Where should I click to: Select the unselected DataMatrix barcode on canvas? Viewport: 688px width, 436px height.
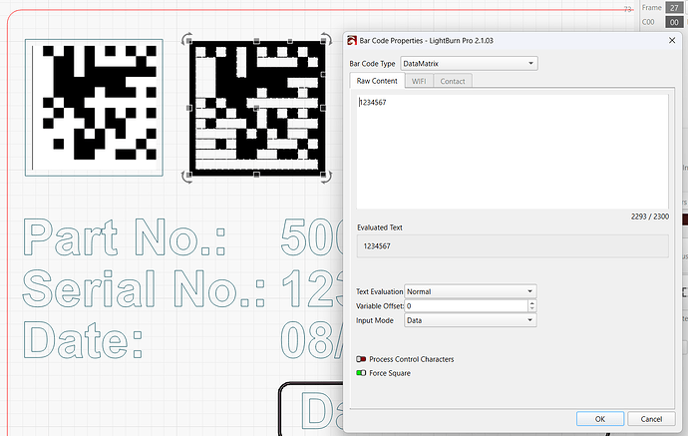[x=94, y=108]
